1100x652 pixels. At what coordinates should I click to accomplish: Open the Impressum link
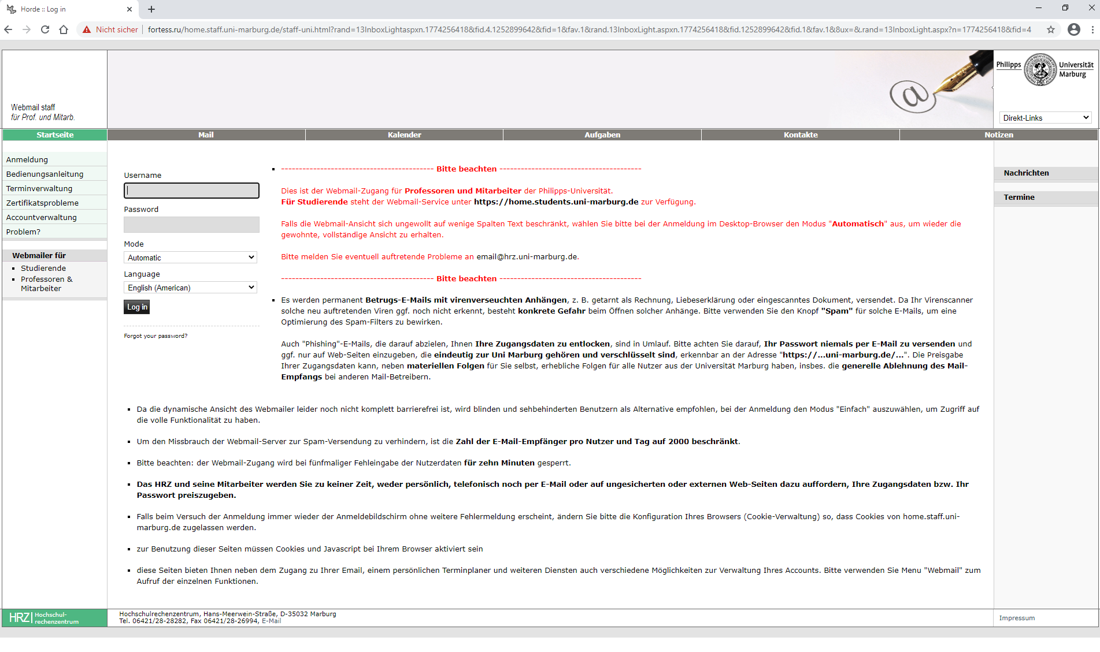(x=1017, y=619)
